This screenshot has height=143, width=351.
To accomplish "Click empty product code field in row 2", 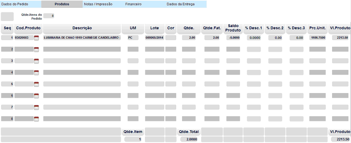I will 24,49.
